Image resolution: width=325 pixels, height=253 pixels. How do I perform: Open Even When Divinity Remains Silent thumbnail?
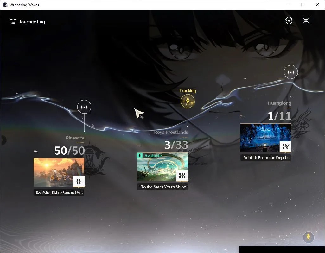(x=59, y=173)
